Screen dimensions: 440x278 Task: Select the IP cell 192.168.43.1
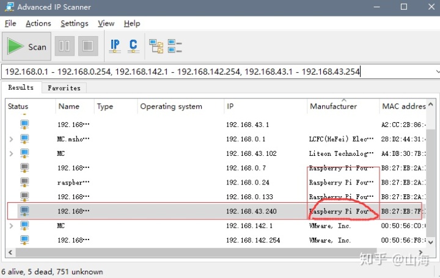(x=248, y=125)
